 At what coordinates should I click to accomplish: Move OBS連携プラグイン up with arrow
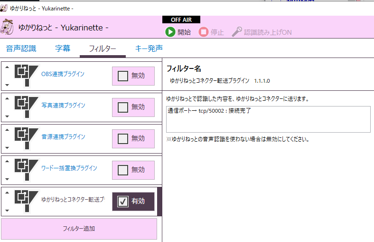tap(7, 67)
